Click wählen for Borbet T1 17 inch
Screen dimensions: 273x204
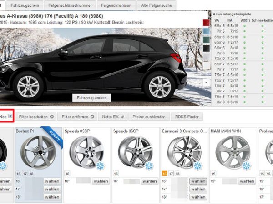tap(52, 189)
